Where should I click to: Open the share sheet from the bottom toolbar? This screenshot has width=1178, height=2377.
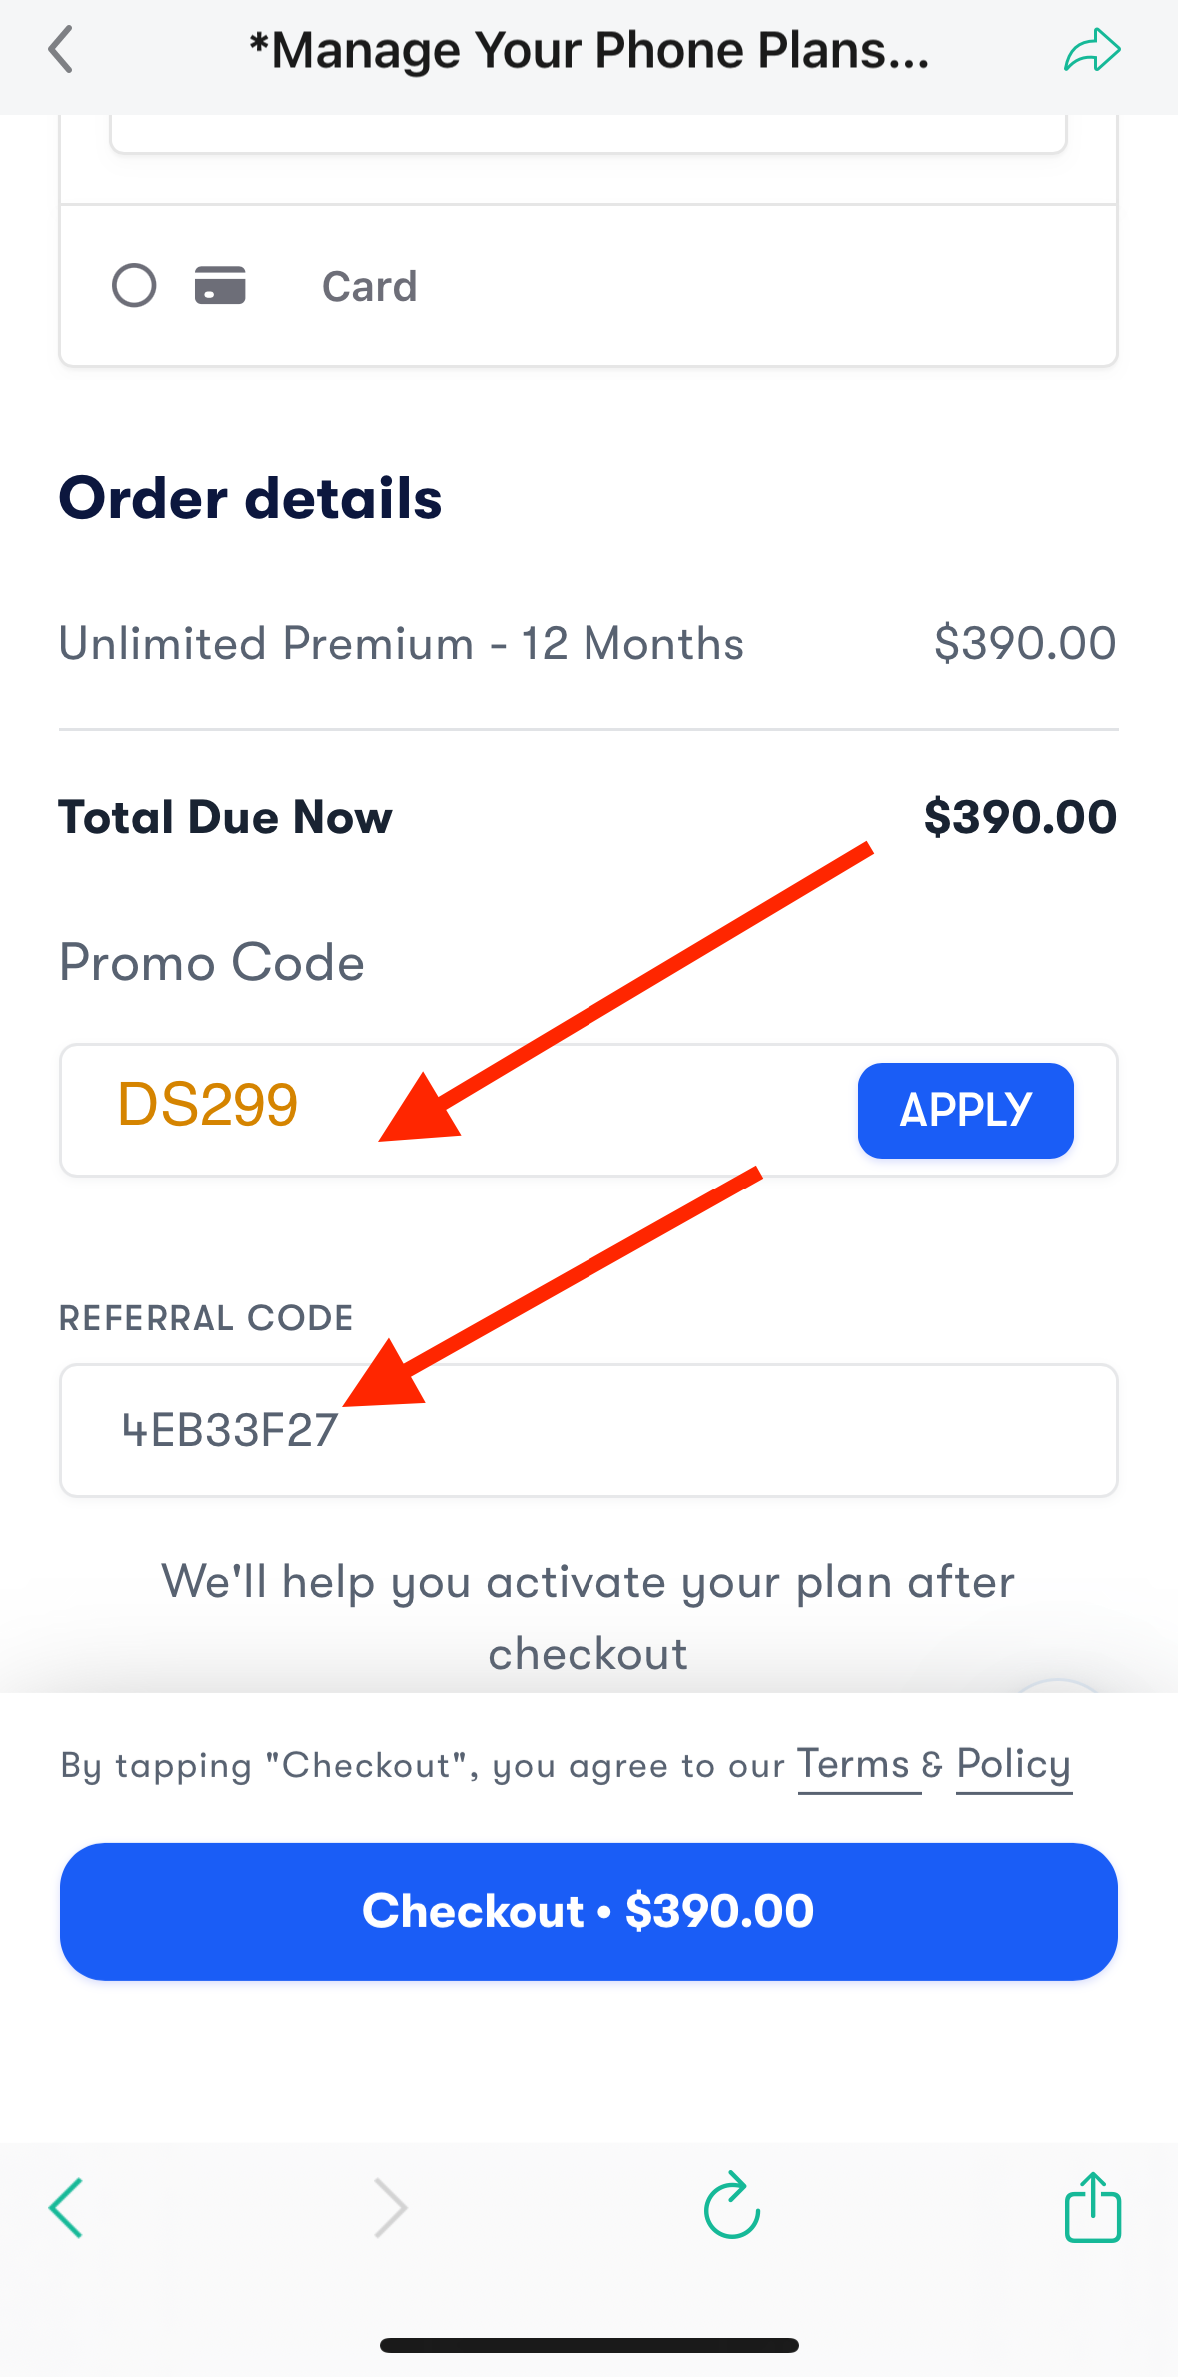[x=1092, y=2207]
